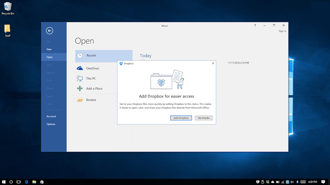Open Microsoft Edge from the taskbar
This screenshot has height=185, width=330.
click(26, 182)
